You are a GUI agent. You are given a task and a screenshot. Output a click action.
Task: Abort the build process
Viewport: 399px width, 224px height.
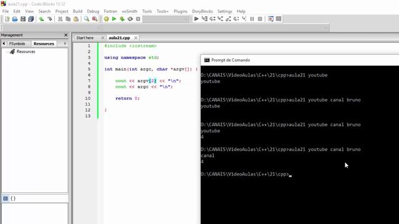coord(138,19)
